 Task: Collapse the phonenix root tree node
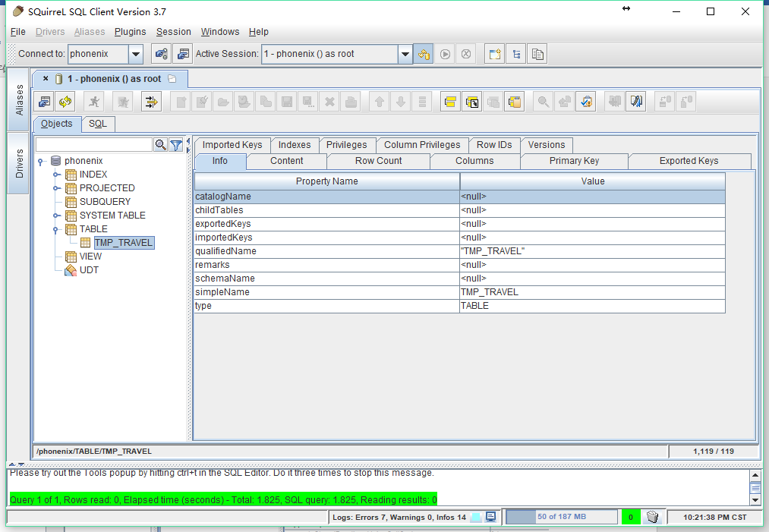point(41,161)
